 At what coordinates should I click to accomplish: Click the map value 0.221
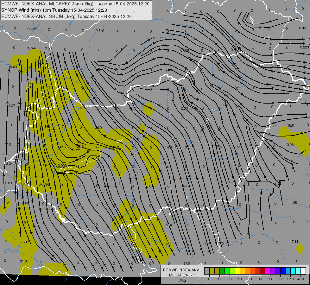click(x=185, y=109)
